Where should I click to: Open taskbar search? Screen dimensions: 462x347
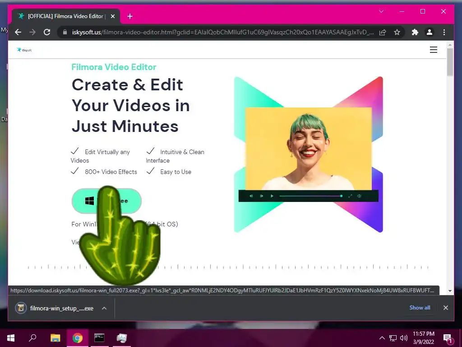point(32,338)
